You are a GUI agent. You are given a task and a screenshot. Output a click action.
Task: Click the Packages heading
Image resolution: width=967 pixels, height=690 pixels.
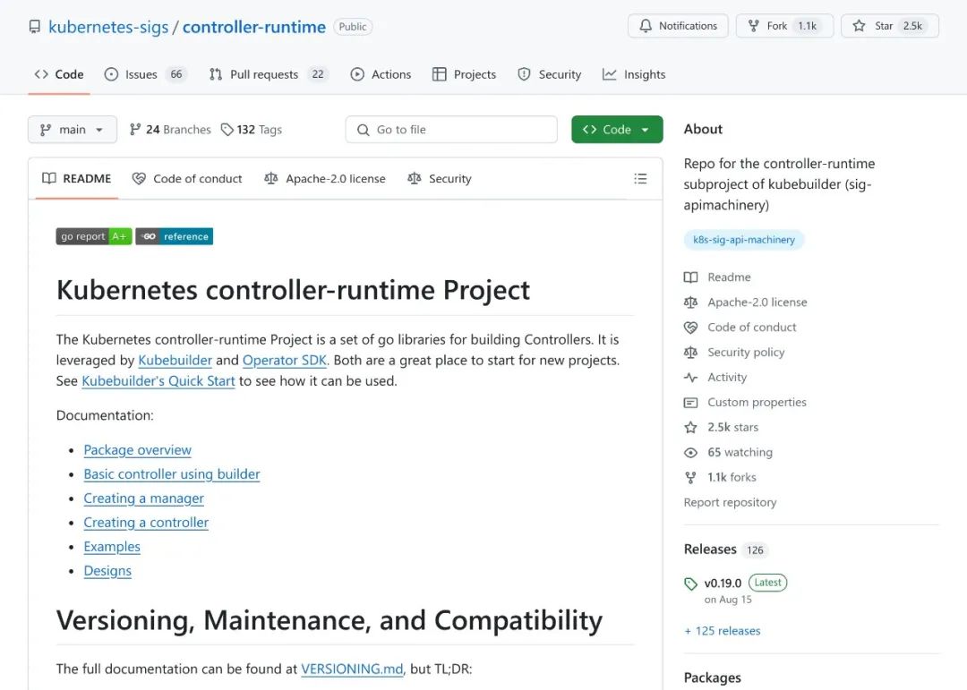pos(713,677)
